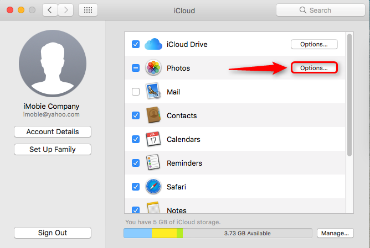Click the Mail label
Viewport: 370px width, 248px height.
pyautogui.click(x=174, y=92)
